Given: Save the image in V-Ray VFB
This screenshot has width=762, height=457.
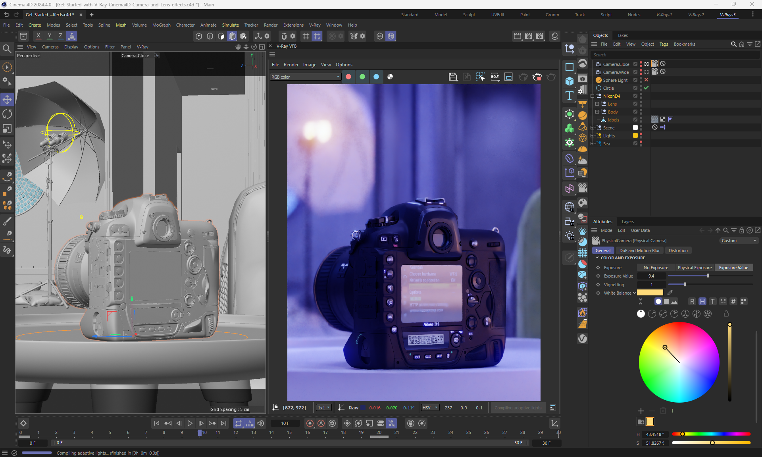Looking at the screenshot, I should [x=453, y=77].
